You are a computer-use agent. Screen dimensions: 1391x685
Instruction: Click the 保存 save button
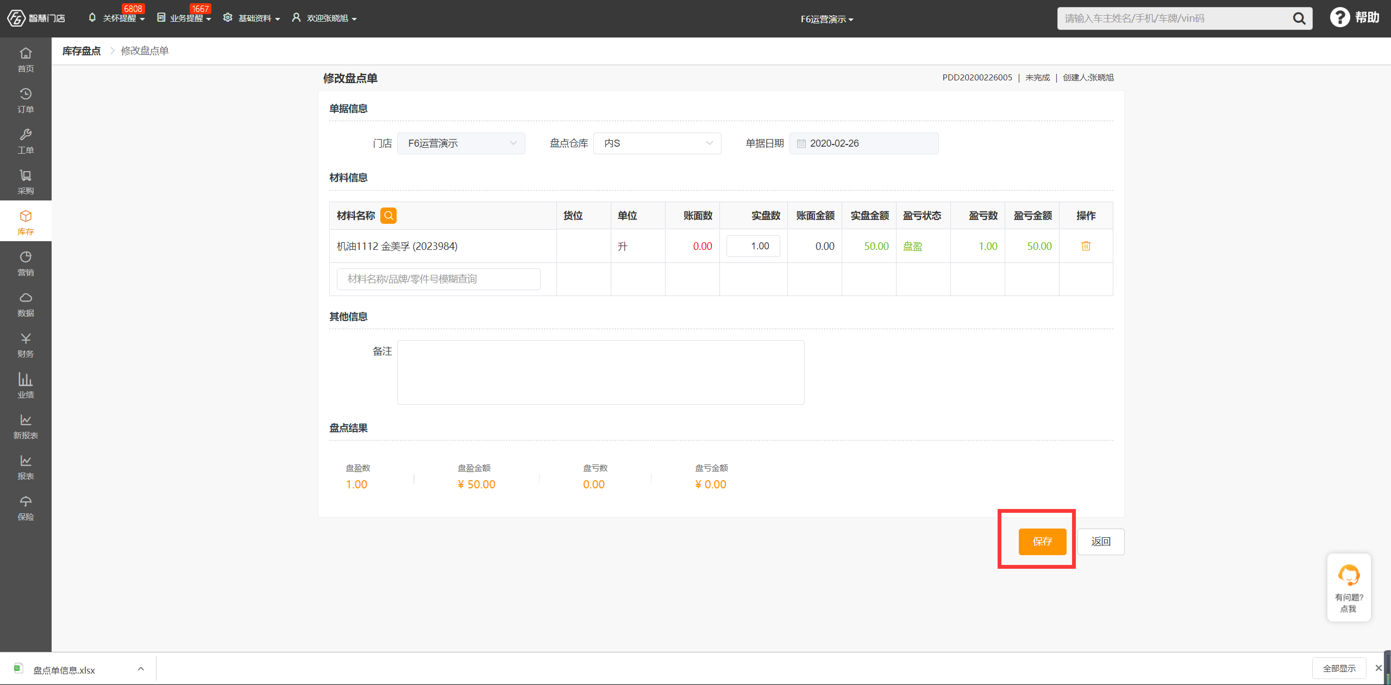(x=1042, y=542)
